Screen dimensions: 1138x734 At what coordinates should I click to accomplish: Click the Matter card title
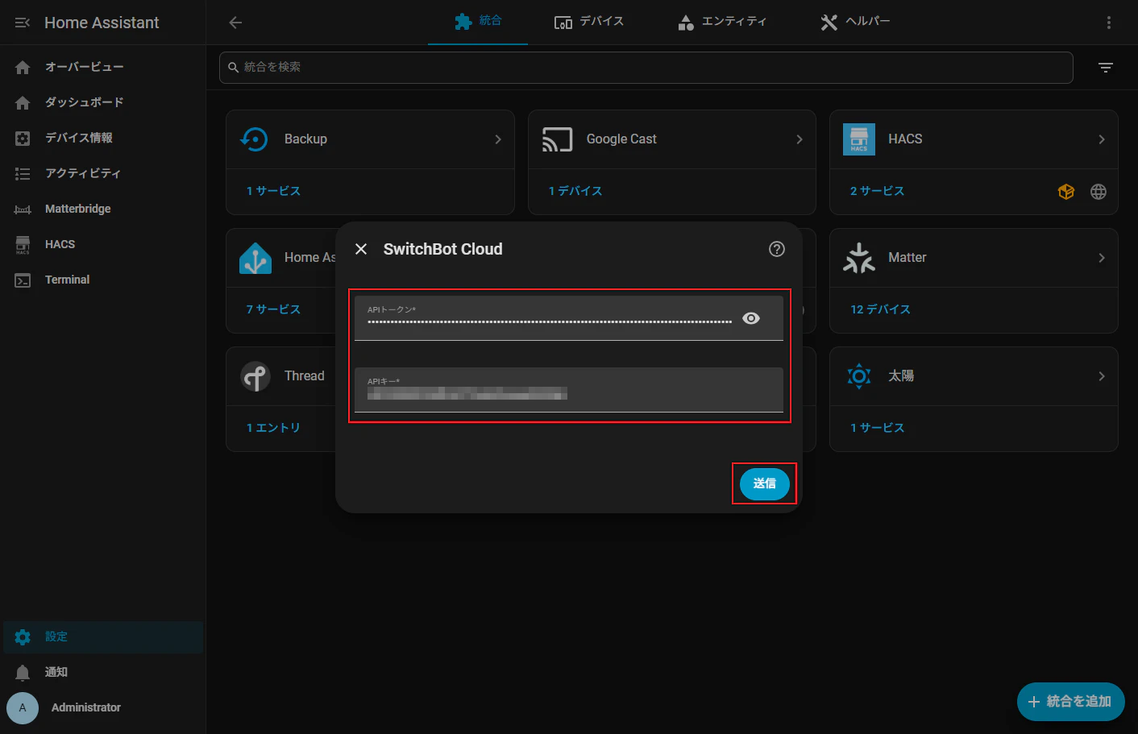[x=907, y=258]
